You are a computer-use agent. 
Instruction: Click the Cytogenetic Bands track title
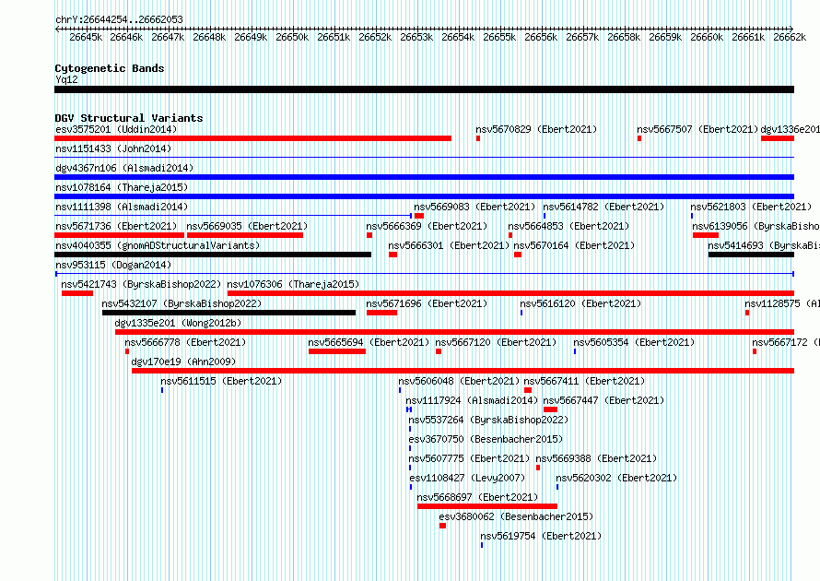110,68
